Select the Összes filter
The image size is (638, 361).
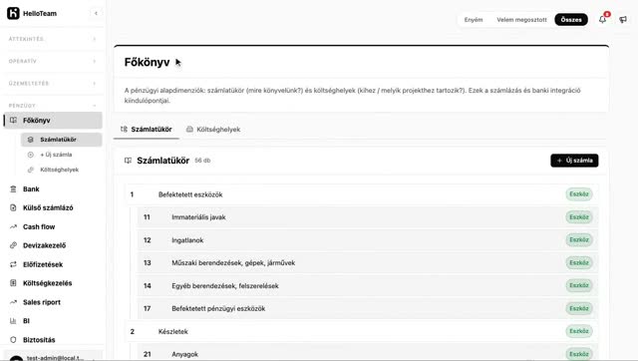point(571,20)
